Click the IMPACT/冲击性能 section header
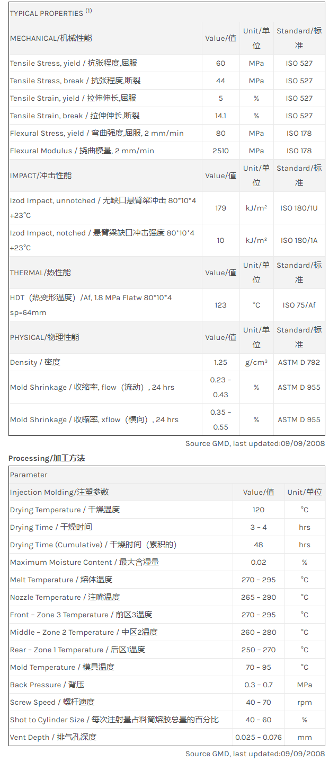 tap(41, 176)
